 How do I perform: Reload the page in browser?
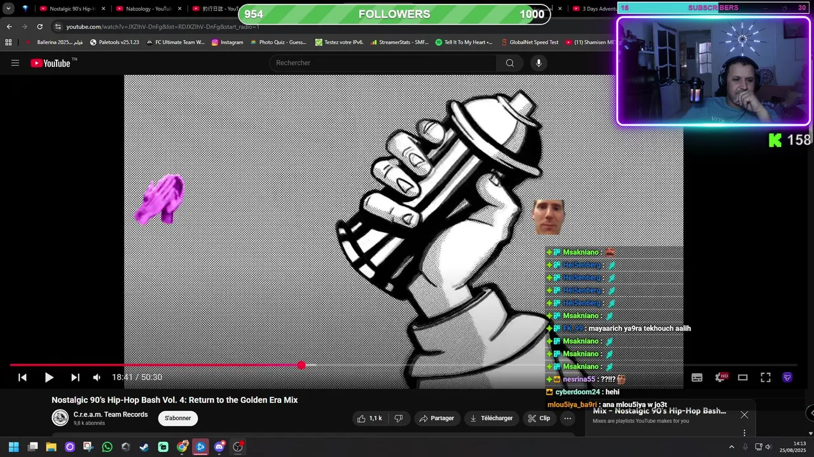tap(39, 27)
